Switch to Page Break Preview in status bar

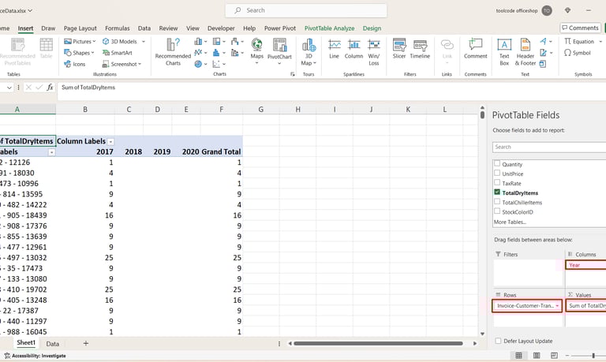554,356
